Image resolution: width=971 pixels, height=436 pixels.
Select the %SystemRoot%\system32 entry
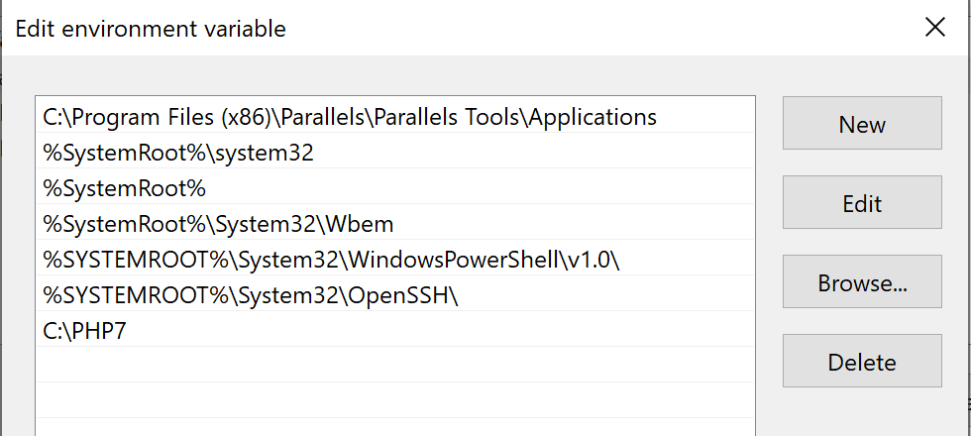point(178,153)
